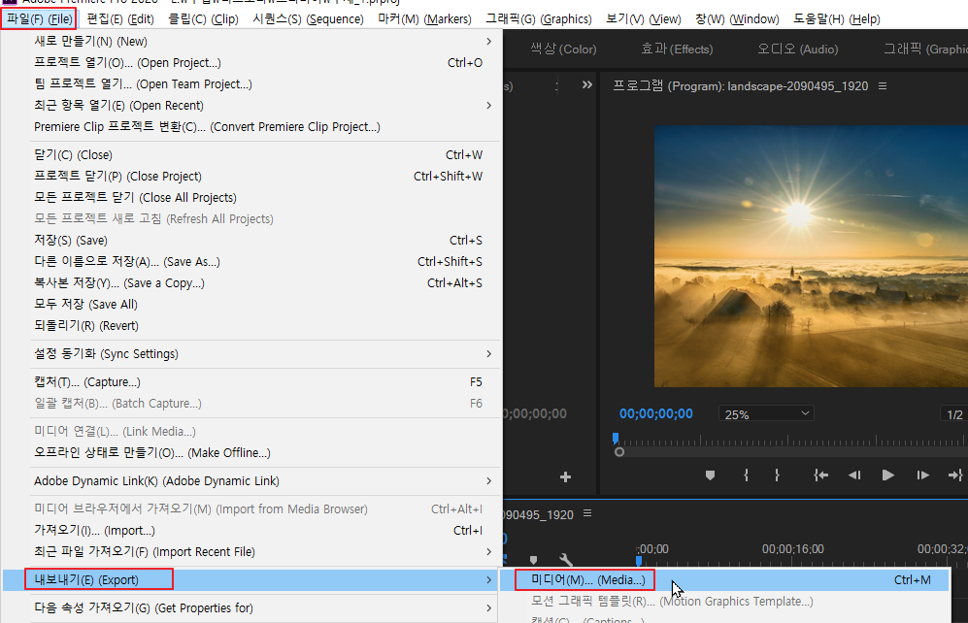Choose Make Offline (오프라인 상태로 만들기)

[264, 453]
